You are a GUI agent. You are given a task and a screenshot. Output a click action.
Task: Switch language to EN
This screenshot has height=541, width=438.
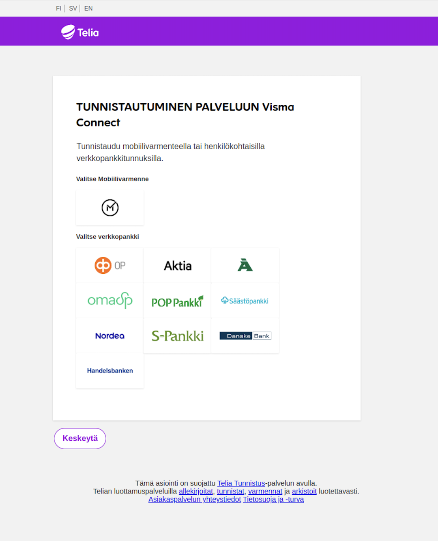88,8
